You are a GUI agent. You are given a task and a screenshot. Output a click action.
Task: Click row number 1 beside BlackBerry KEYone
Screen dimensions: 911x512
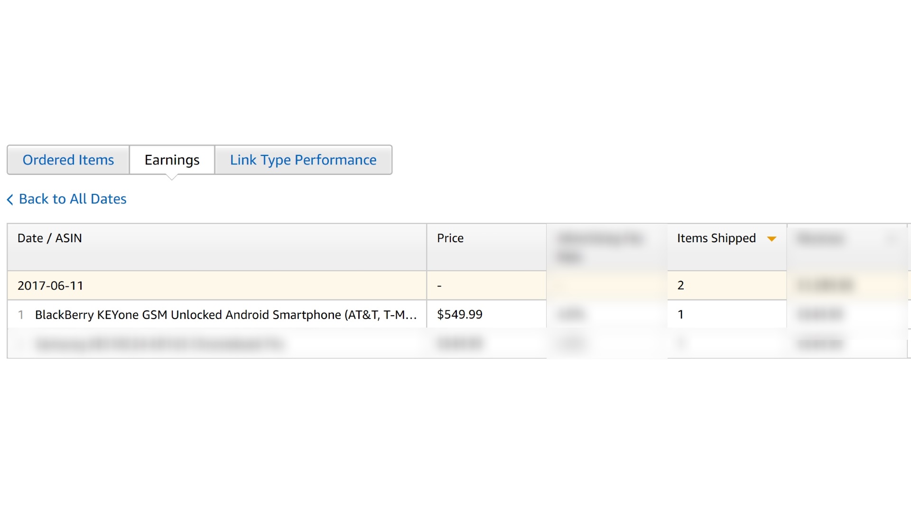(21, 315)
